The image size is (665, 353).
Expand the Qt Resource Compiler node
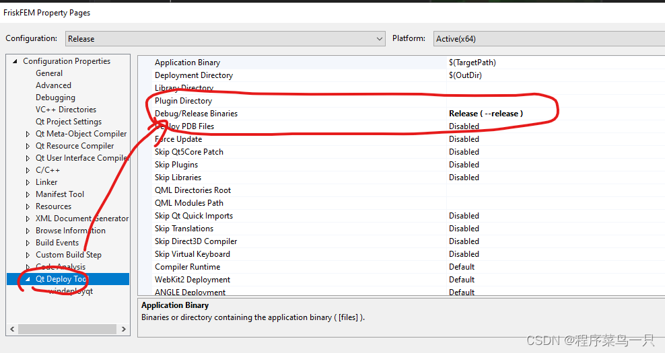pos(28,146)
